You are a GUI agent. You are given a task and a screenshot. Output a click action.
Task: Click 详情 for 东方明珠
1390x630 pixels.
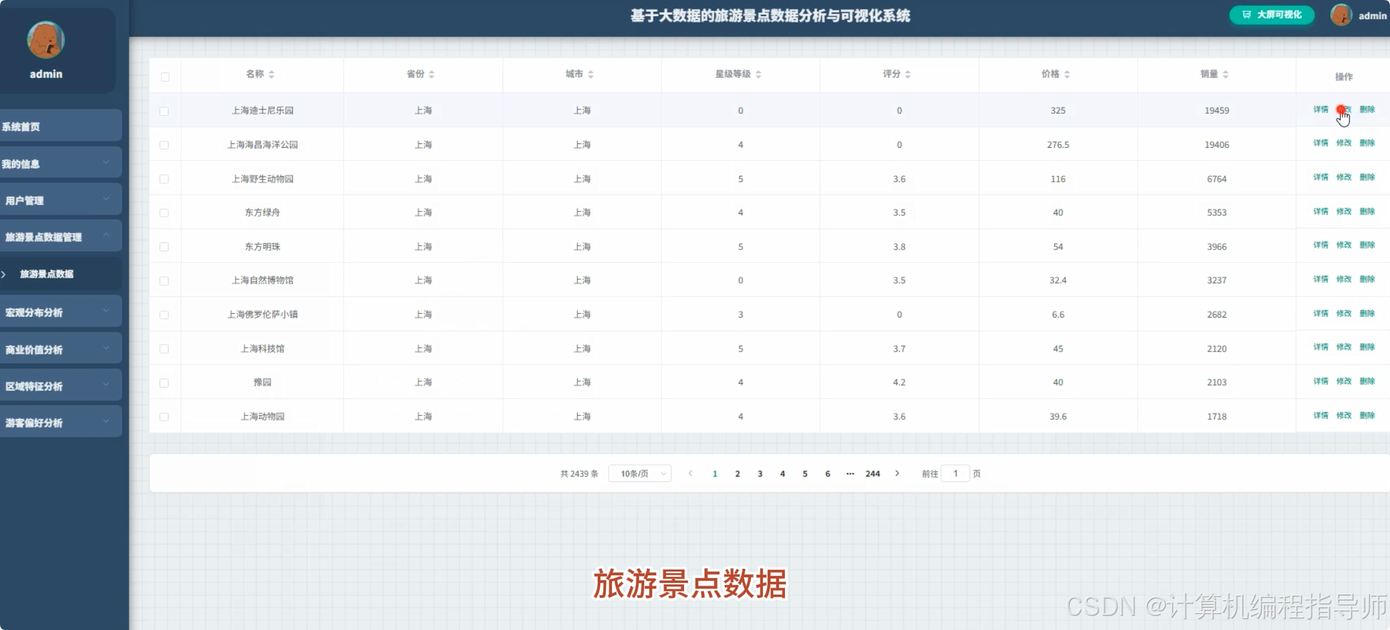1320,245
